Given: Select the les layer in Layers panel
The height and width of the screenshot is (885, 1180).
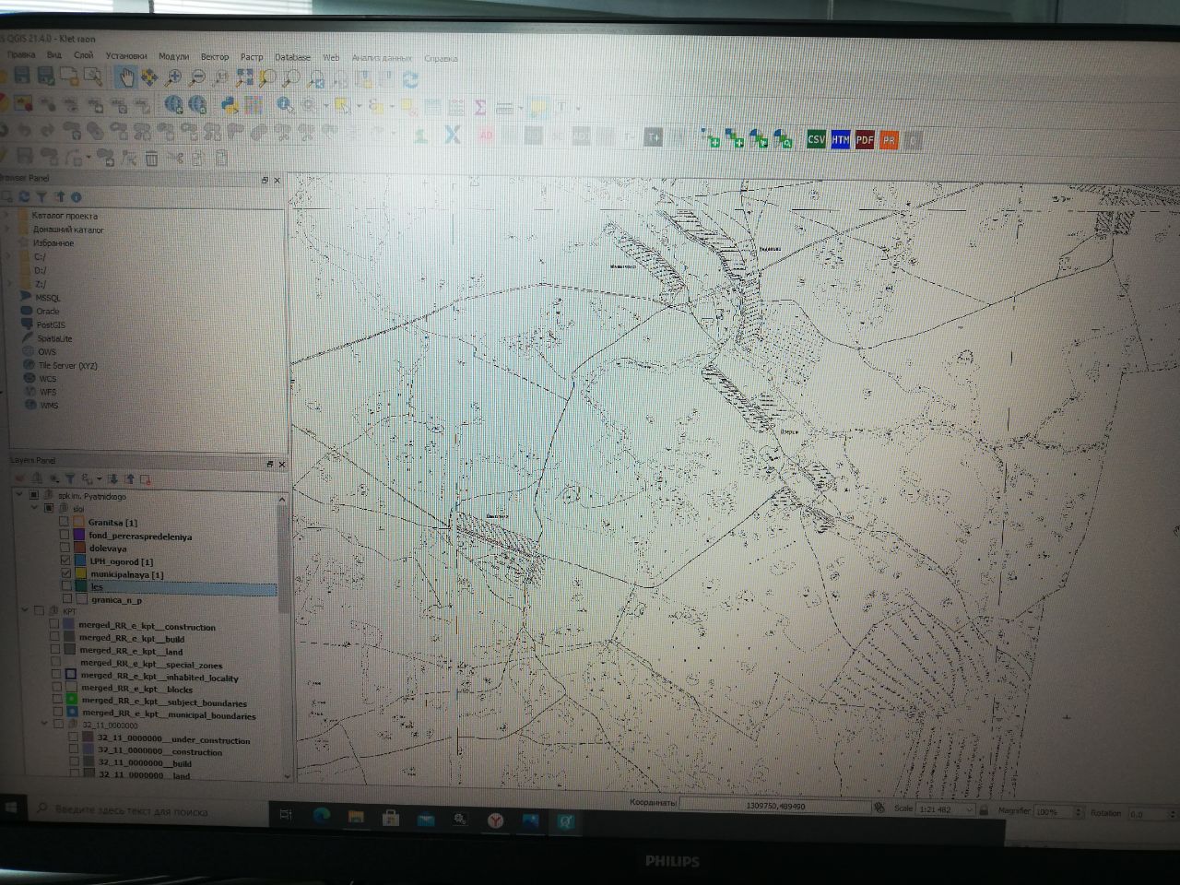Looking at the screenshot, I should pos(168,586).
